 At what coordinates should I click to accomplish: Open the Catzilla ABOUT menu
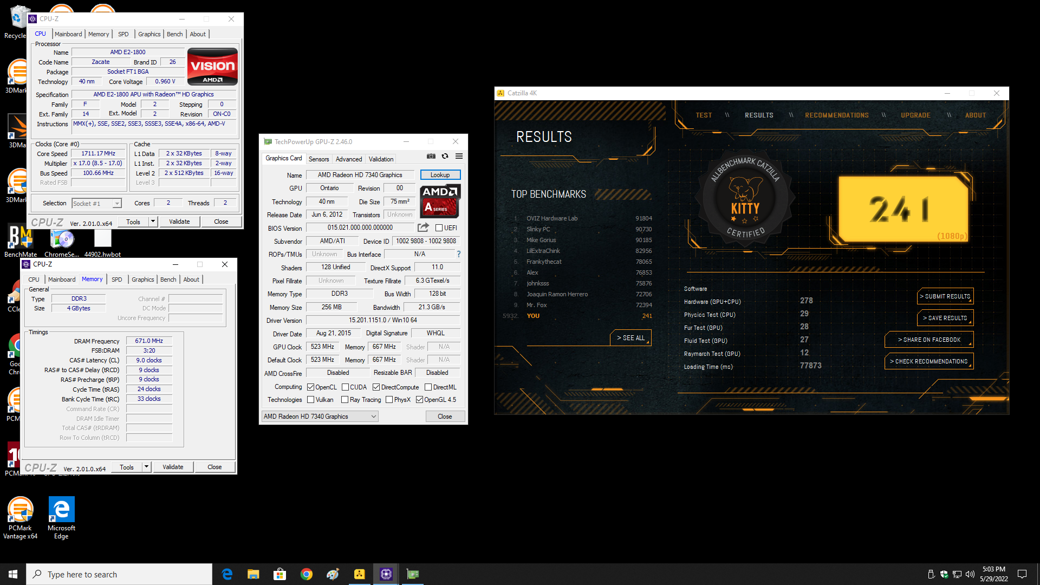click(x=975, y=115)
